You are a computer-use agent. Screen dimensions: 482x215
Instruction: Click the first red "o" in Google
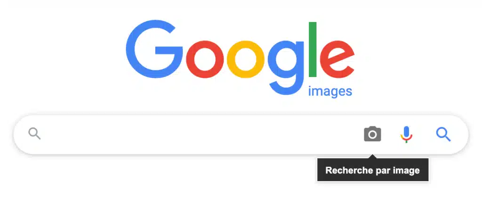205,59
